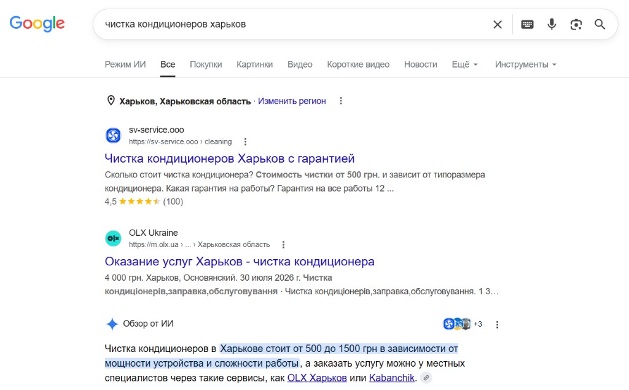Viewport: 629px width, 390px height.
Task: Open the on-screen keyboard input tool
Action: tap(527, 25)
